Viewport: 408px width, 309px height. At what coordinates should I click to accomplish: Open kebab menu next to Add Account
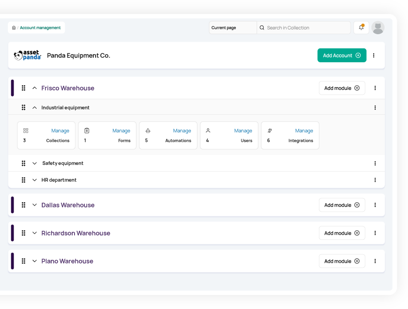374,55
